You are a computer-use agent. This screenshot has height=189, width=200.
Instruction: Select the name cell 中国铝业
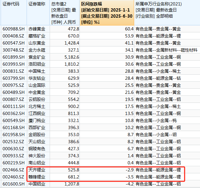pos(37,184)
